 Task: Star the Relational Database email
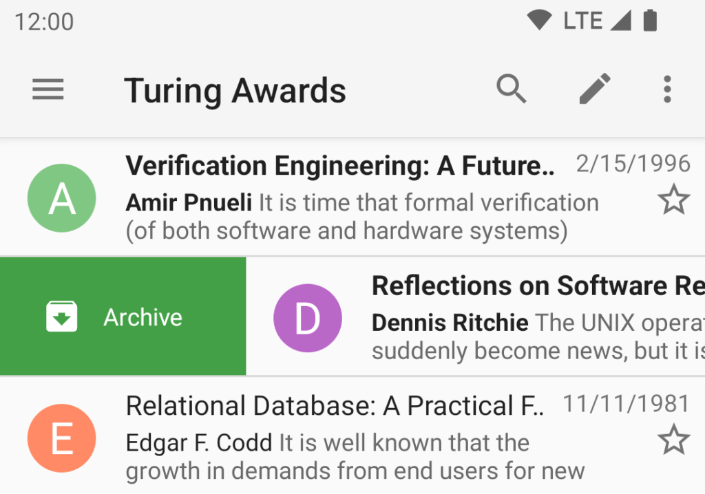[x=673, y=440]
